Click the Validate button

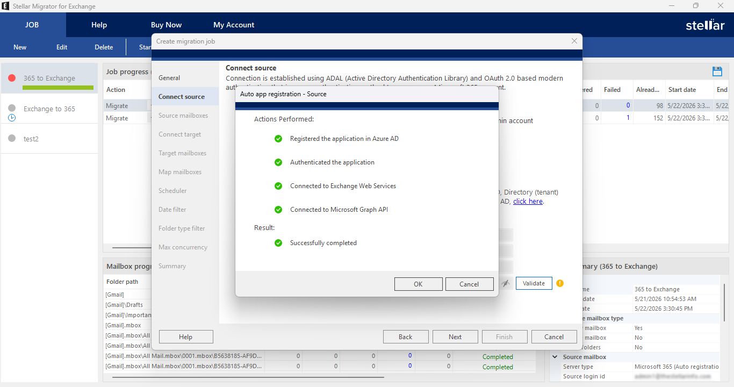click(534, 283)
